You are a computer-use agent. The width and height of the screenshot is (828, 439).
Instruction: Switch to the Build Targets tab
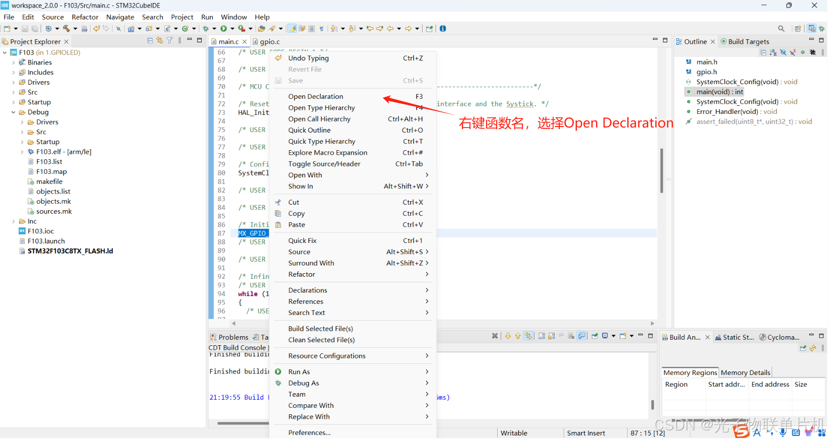coord(745,41)
